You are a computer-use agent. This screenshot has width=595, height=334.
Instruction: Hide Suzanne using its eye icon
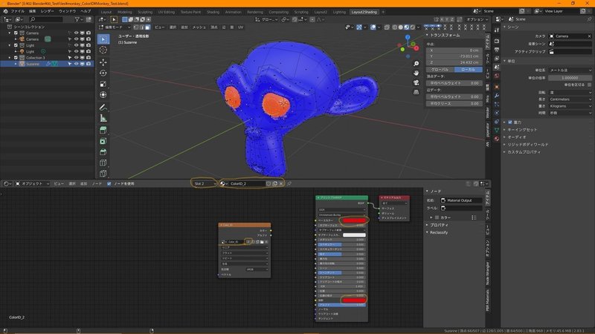[76, 64]
